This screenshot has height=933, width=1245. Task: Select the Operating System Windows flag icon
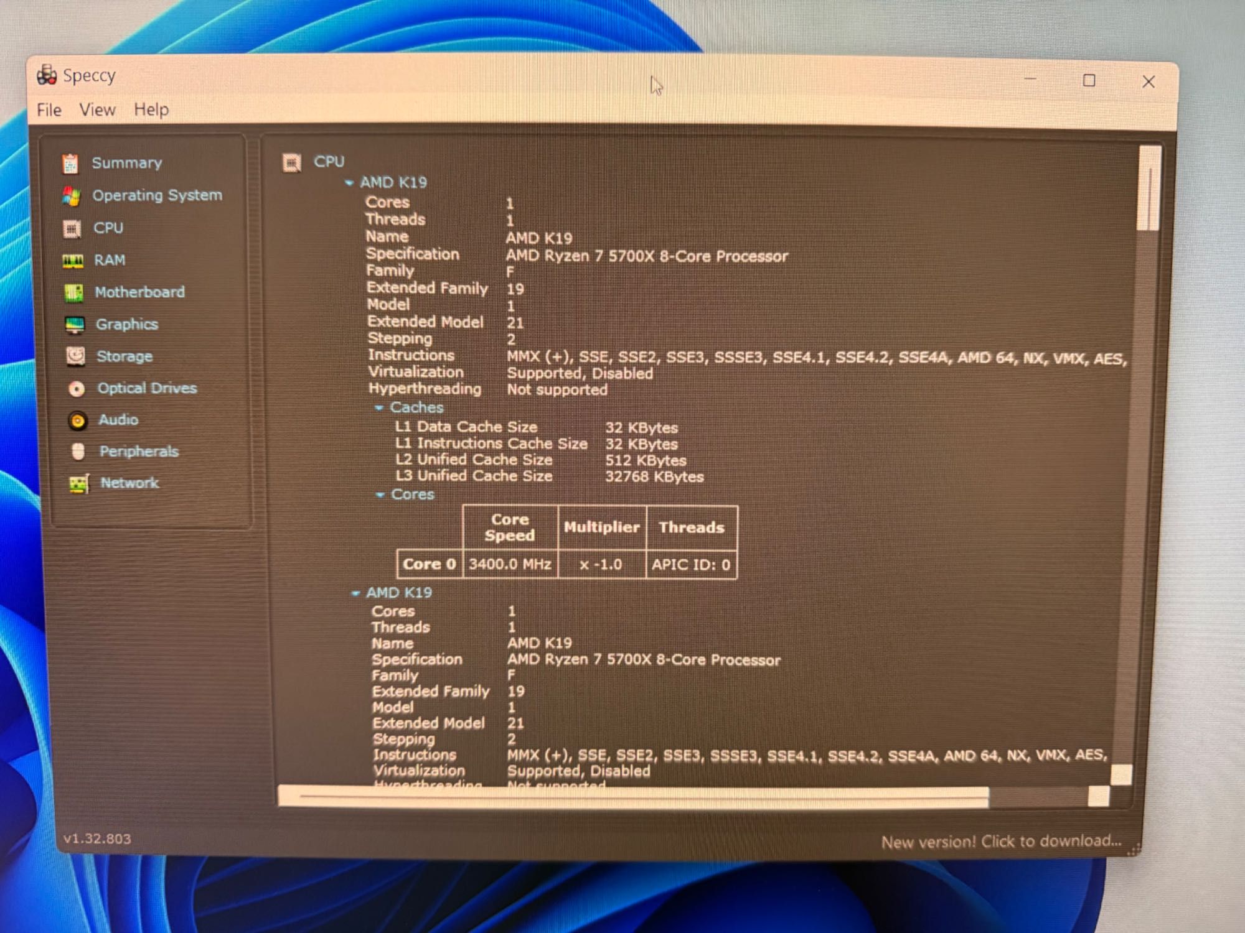coord(71,196)
